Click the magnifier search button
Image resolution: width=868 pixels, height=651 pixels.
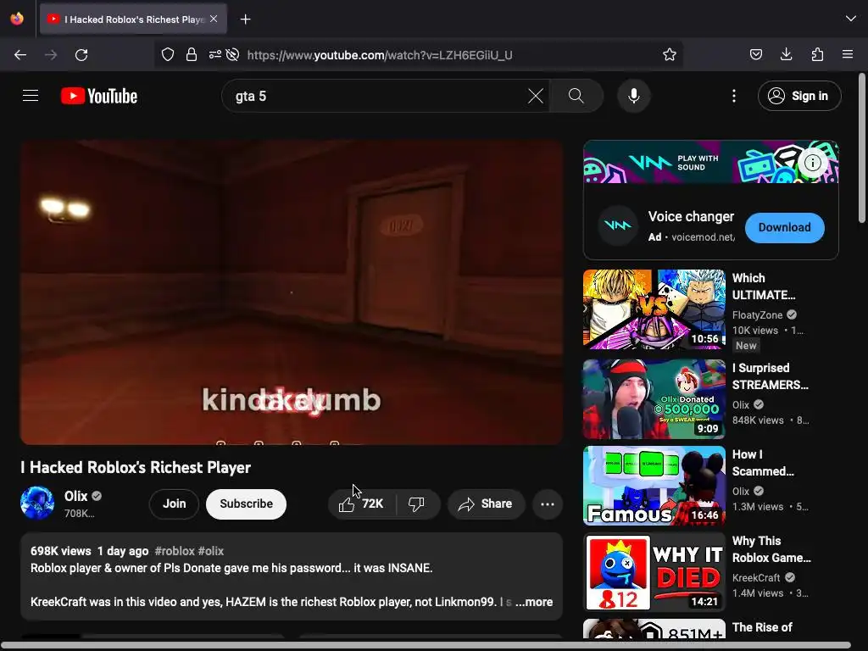pyautogui.click(x=576, y=96)
